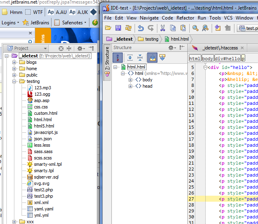Select javascript.js in the project tree

pos(46,133)
